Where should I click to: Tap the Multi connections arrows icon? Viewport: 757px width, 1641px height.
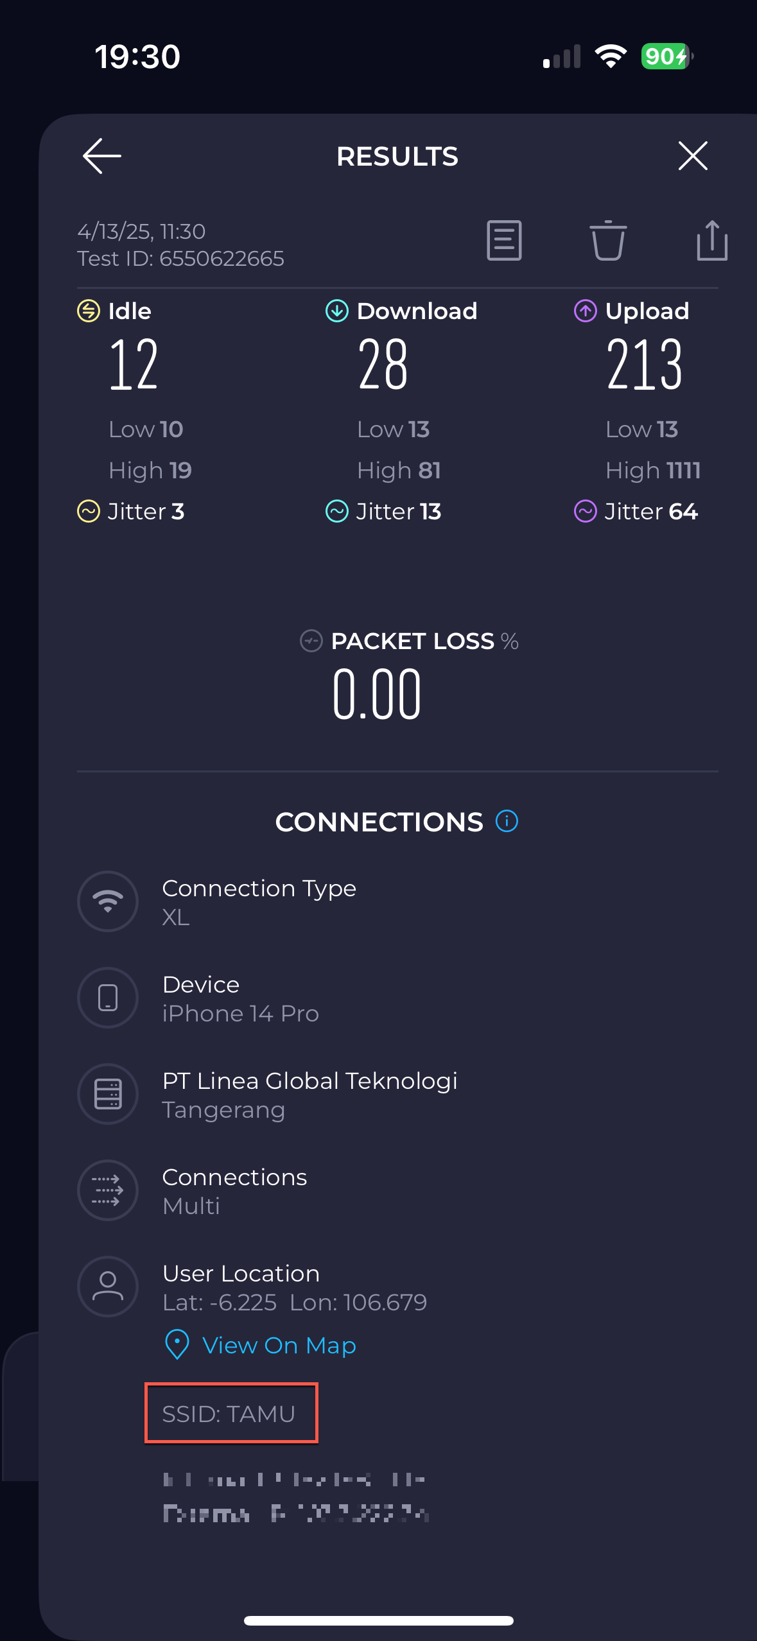point(108,1190)
